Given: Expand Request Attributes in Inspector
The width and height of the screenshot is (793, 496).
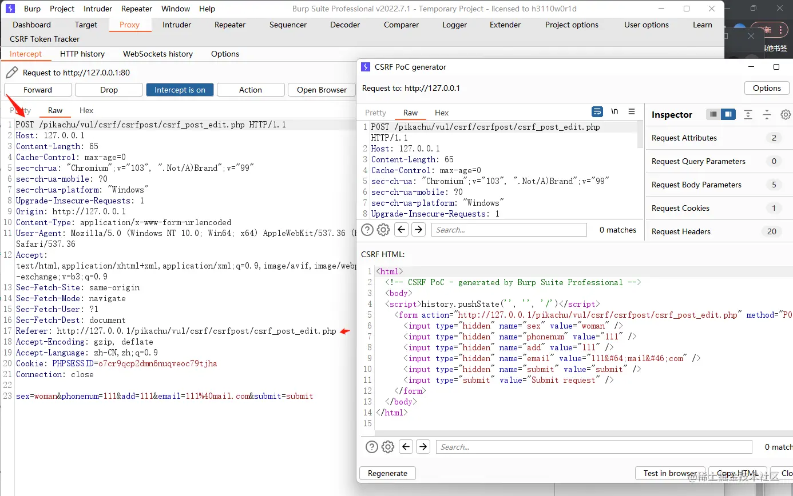Looking at the screenshot, I should 719,138.
